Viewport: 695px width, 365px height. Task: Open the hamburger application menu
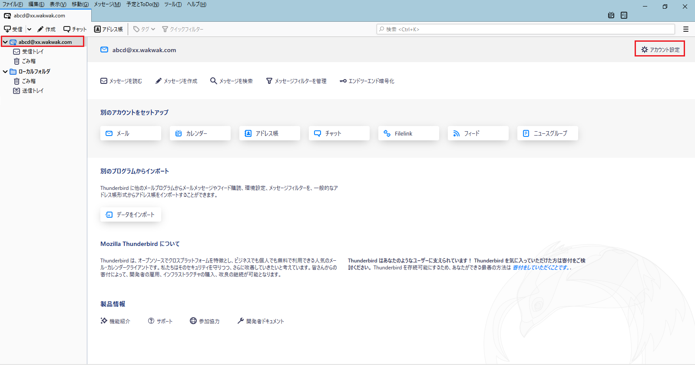[x=686, y=29]
